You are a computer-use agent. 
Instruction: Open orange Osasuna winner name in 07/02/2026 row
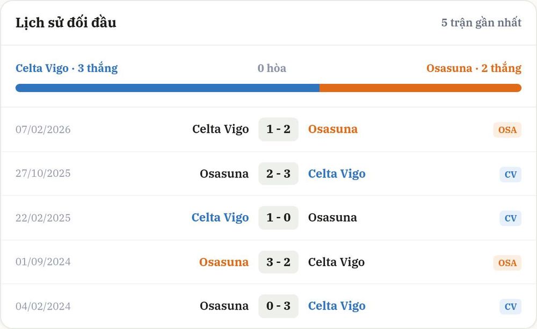tap(333, 129)
